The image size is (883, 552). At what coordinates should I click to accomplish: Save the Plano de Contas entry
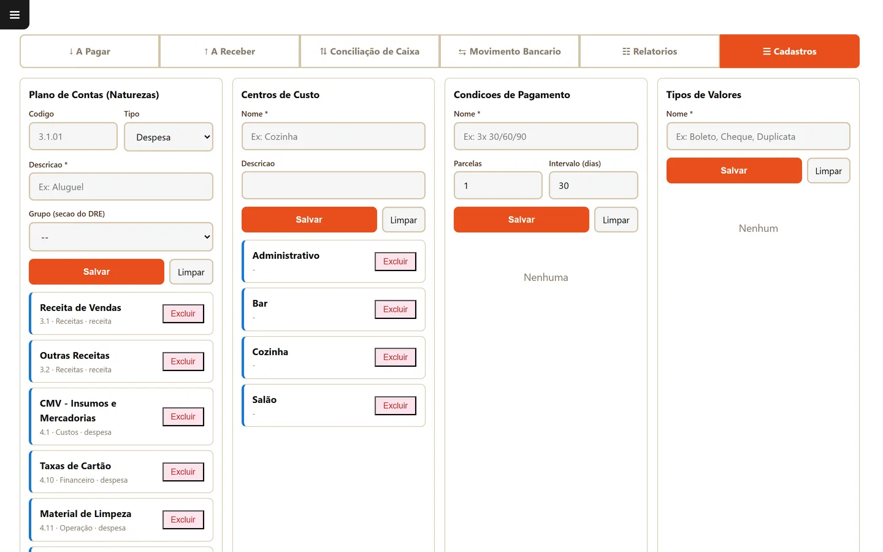[x=96, y=272]
